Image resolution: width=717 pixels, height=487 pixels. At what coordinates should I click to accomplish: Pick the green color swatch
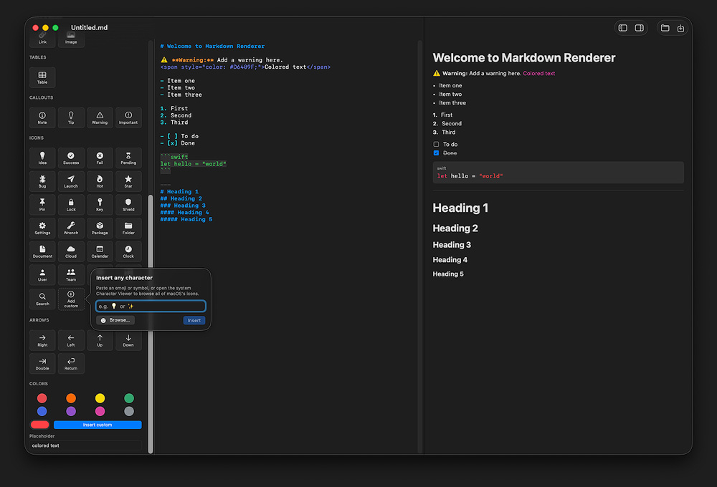129,398
